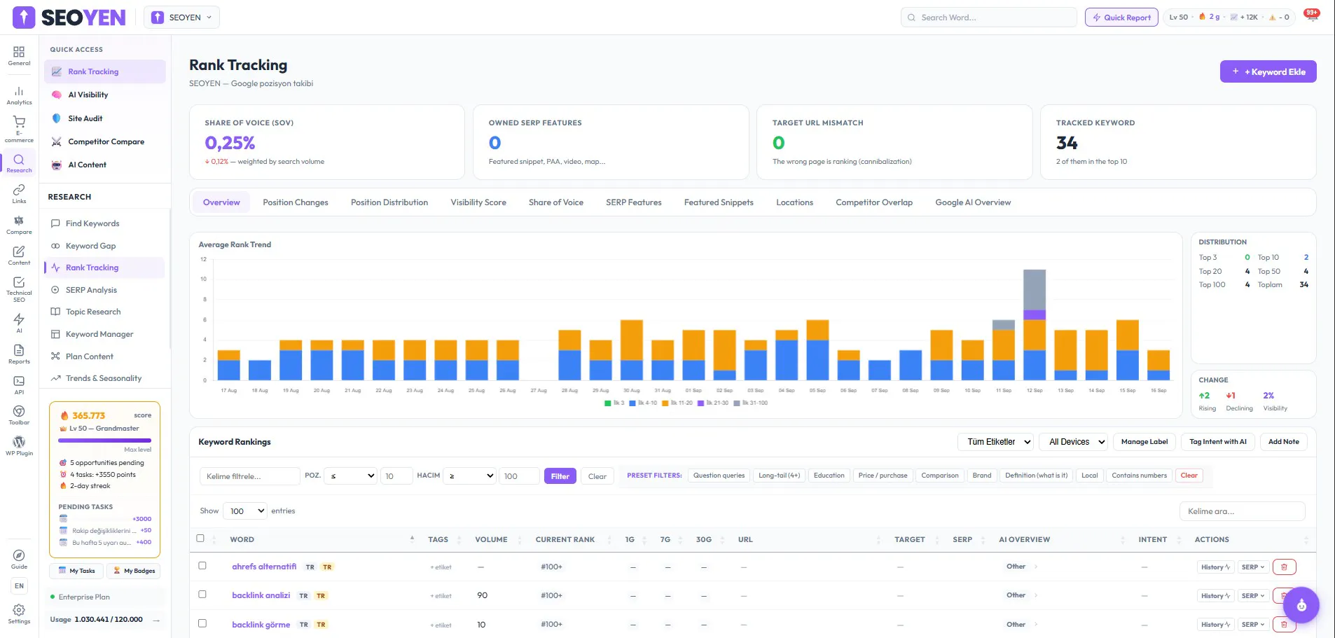Open the Compare section icon
This screenshot has height=638, width=1335.
pyautogui.click(x=19, y=224)
